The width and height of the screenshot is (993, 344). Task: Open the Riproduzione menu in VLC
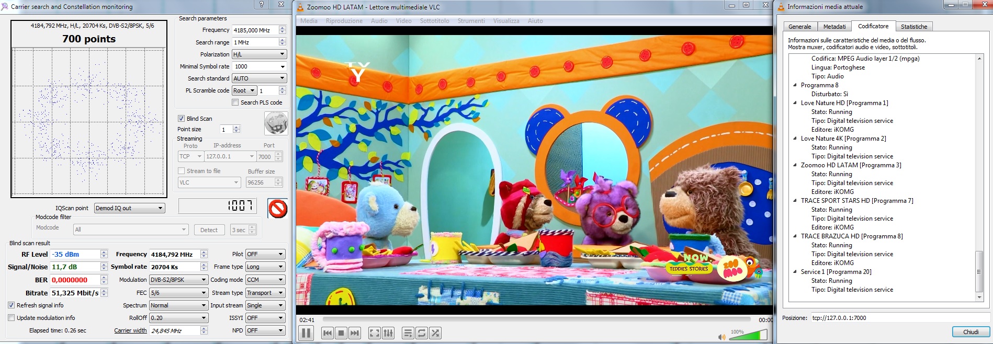point(344,21)
